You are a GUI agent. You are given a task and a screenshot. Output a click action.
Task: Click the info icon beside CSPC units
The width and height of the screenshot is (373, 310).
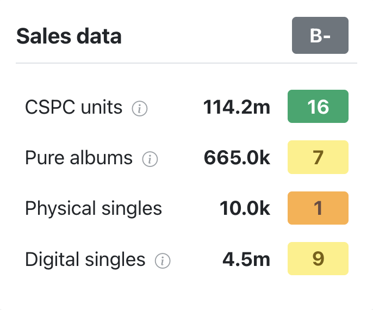(140, 109)
